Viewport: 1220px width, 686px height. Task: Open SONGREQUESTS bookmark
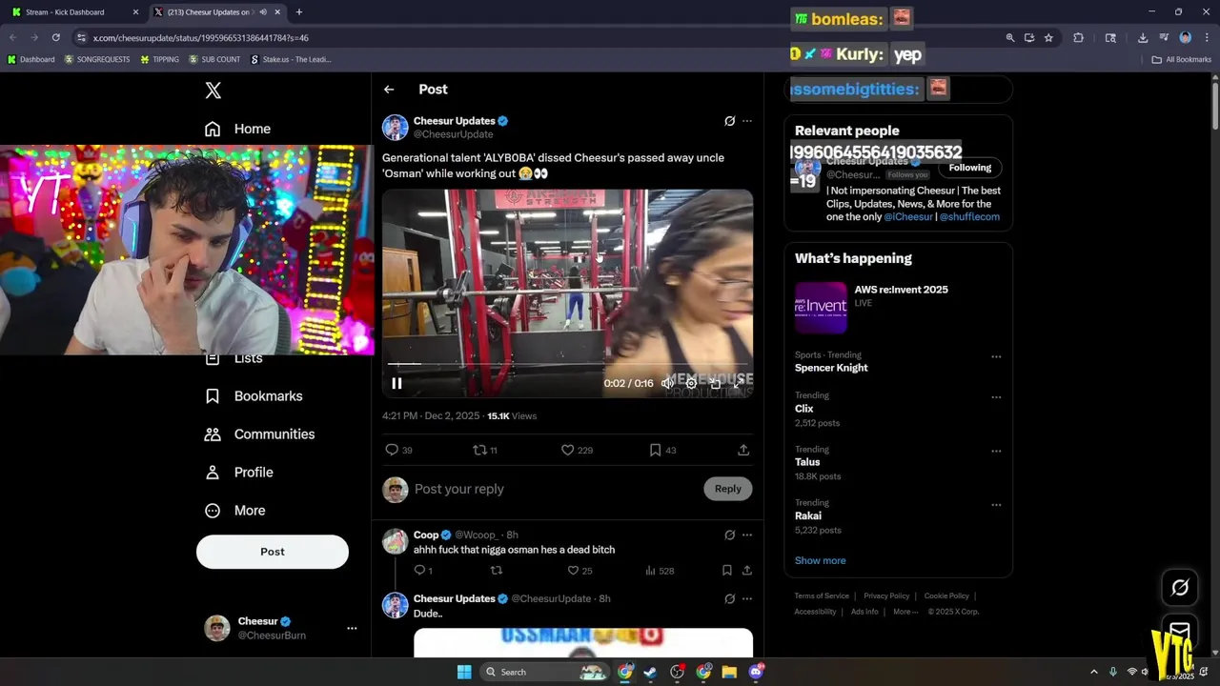coord(97,59)
